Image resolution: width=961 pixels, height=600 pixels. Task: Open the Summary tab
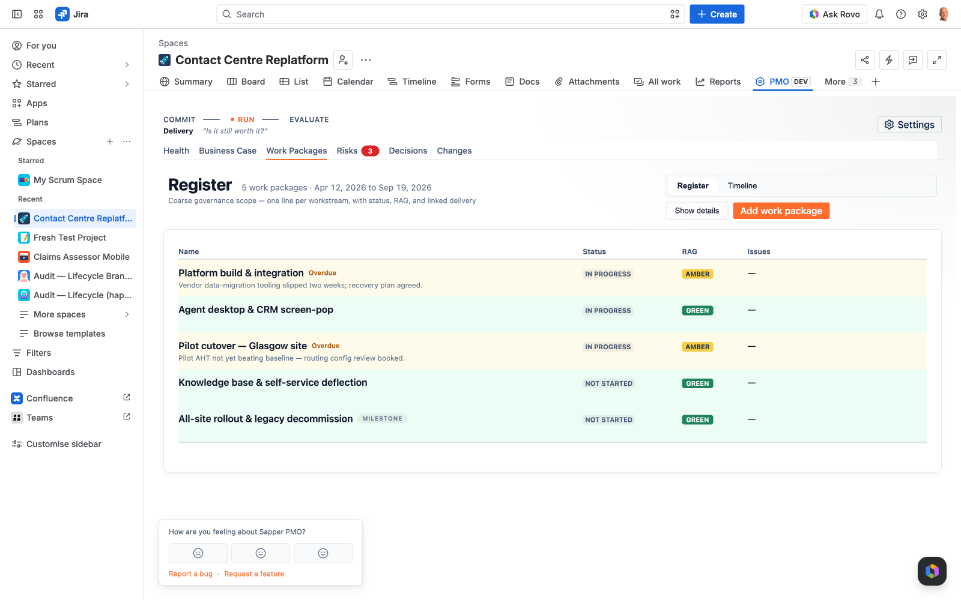(x=186, y=82)
